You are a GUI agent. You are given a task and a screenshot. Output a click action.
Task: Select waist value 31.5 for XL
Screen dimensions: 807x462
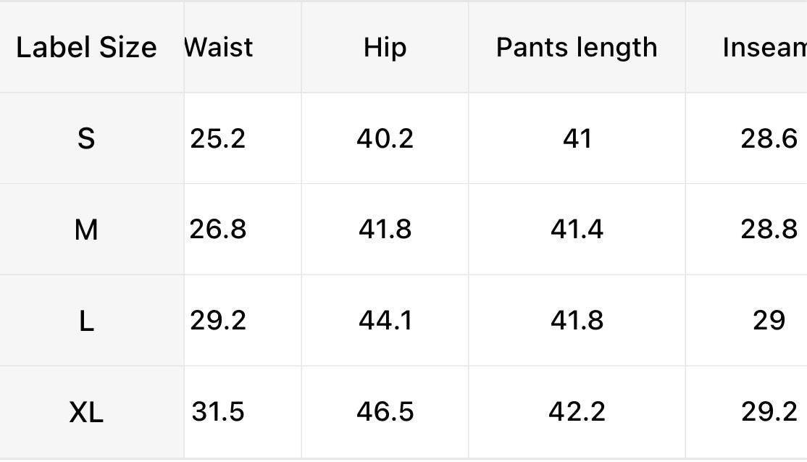tap(218, 412)
